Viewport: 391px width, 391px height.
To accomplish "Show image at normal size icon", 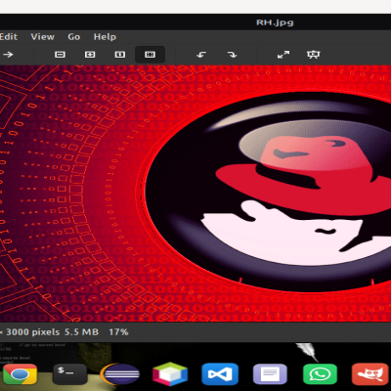I will [120, 55].
